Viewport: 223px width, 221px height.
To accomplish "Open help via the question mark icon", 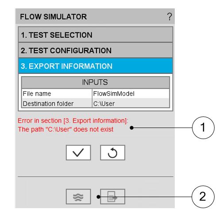I will (169, 16).
